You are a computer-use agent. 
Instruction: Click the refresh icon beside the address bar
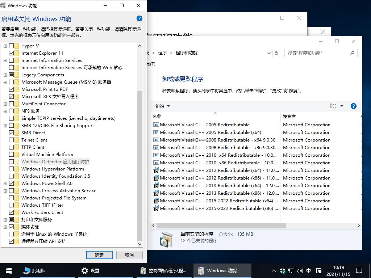point(276,53)
